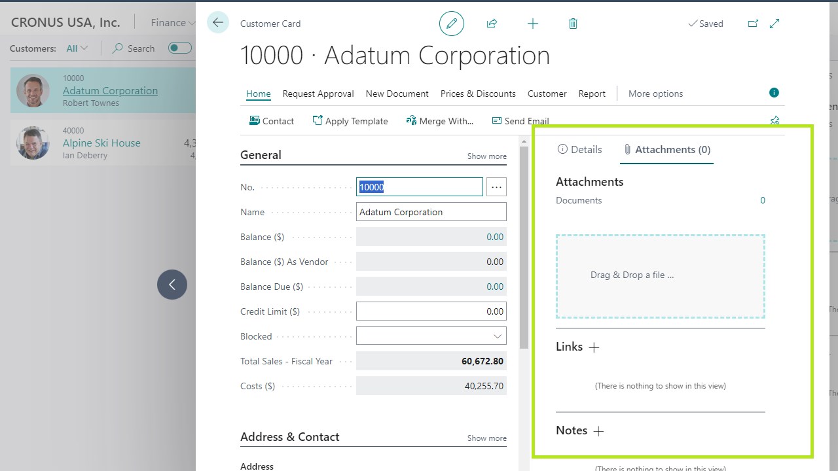This screenshot has height=471, width=838.
Task: Click the form's vertical scrollbar
Action: coord(524,247)
